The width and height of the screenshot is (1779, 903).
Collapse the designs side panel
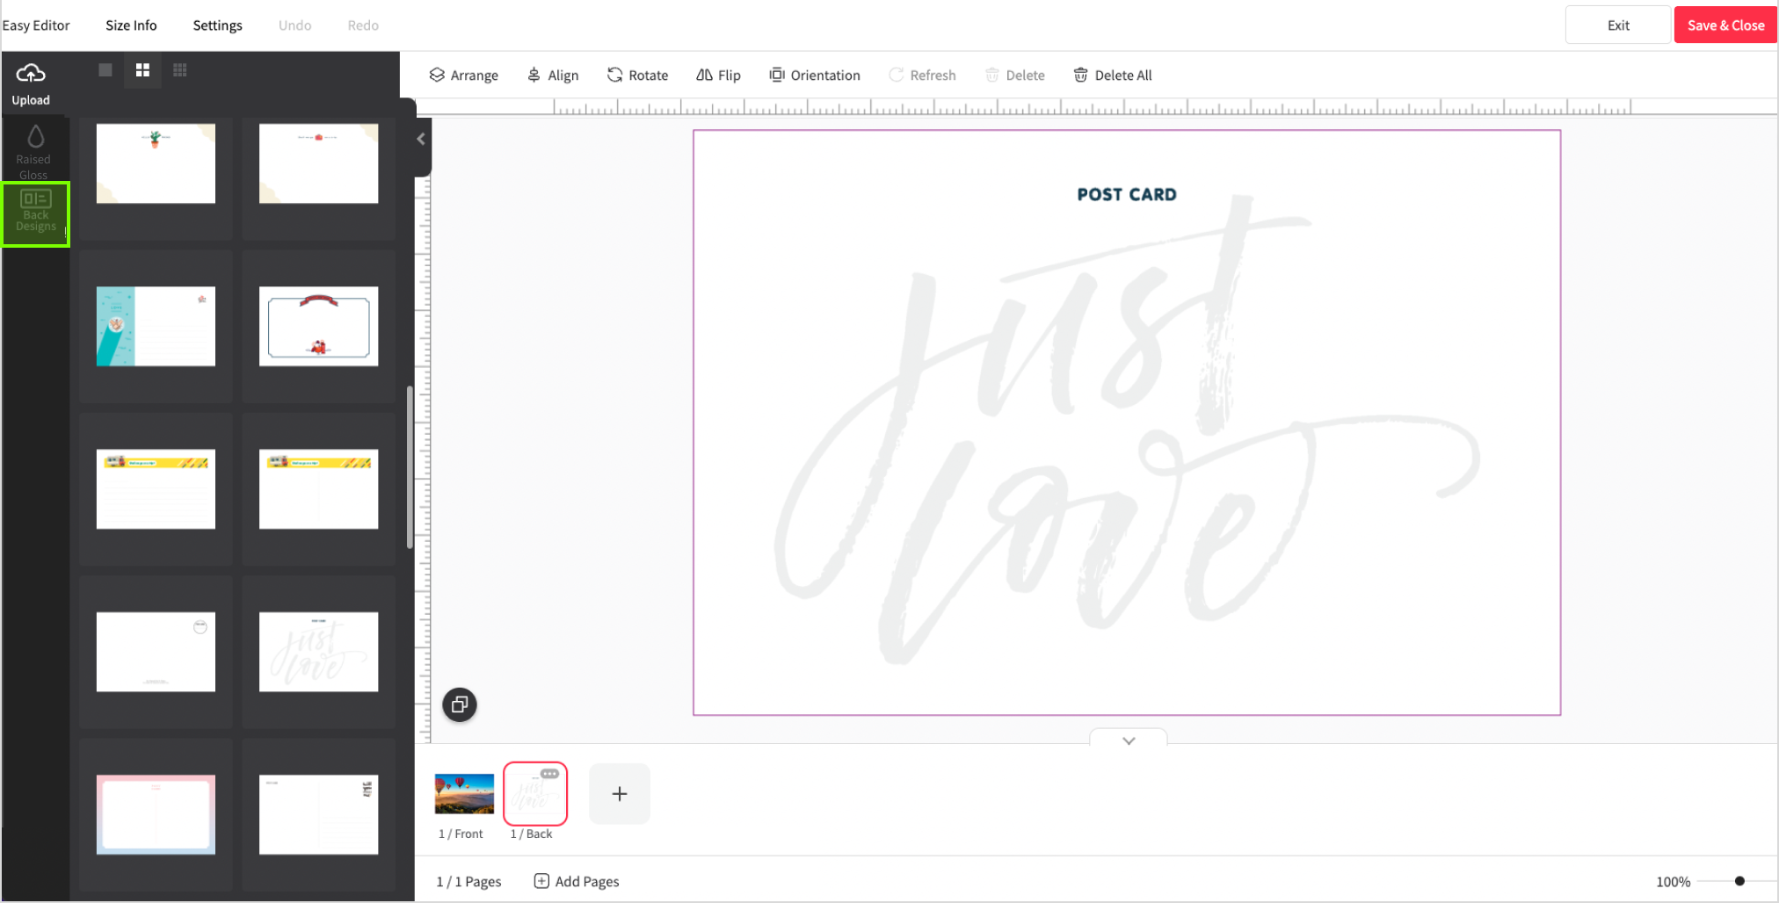tap(421, 139)
